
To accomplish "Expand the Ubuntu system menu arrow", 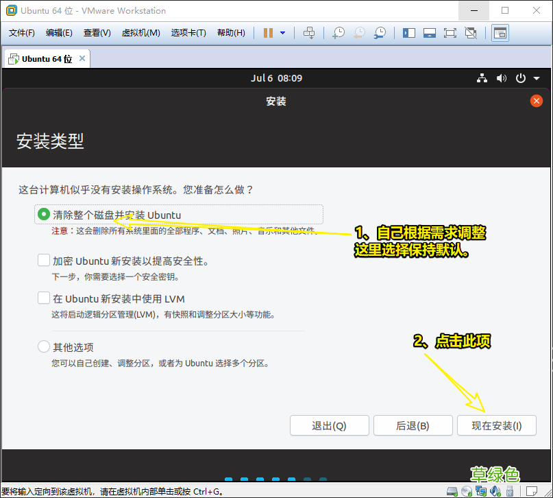I will [537, 78].
